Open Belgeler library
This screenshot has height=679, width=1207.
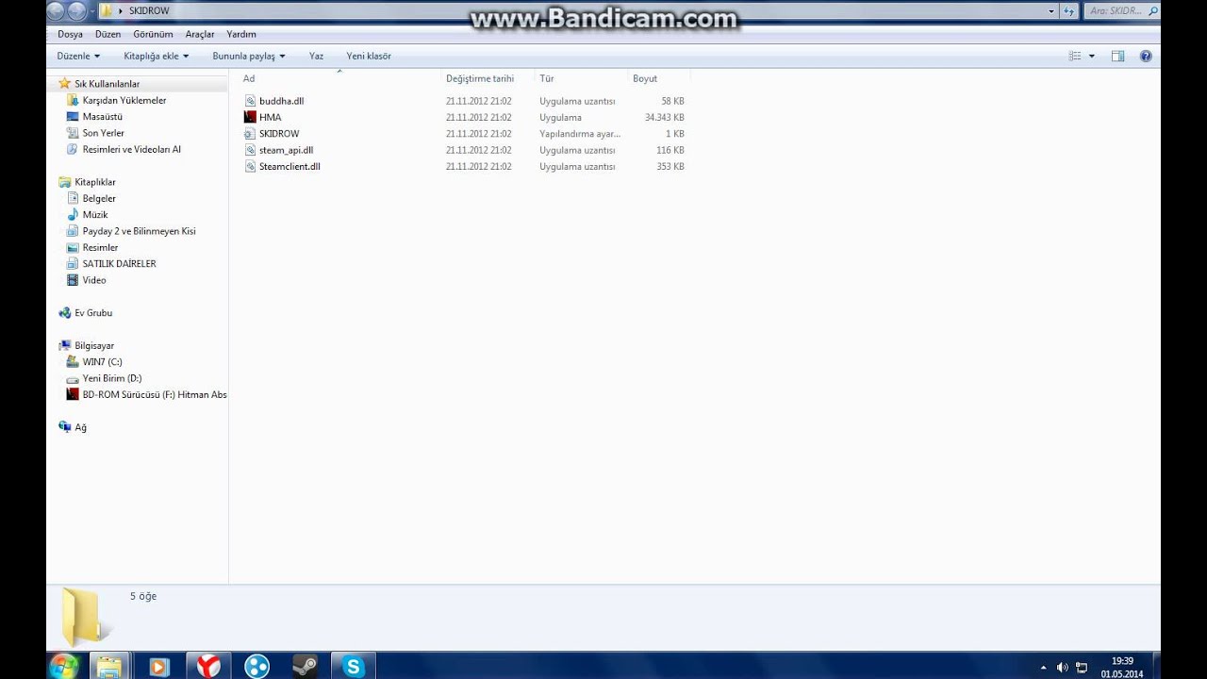pyautogui.click(x=99, y=198)
